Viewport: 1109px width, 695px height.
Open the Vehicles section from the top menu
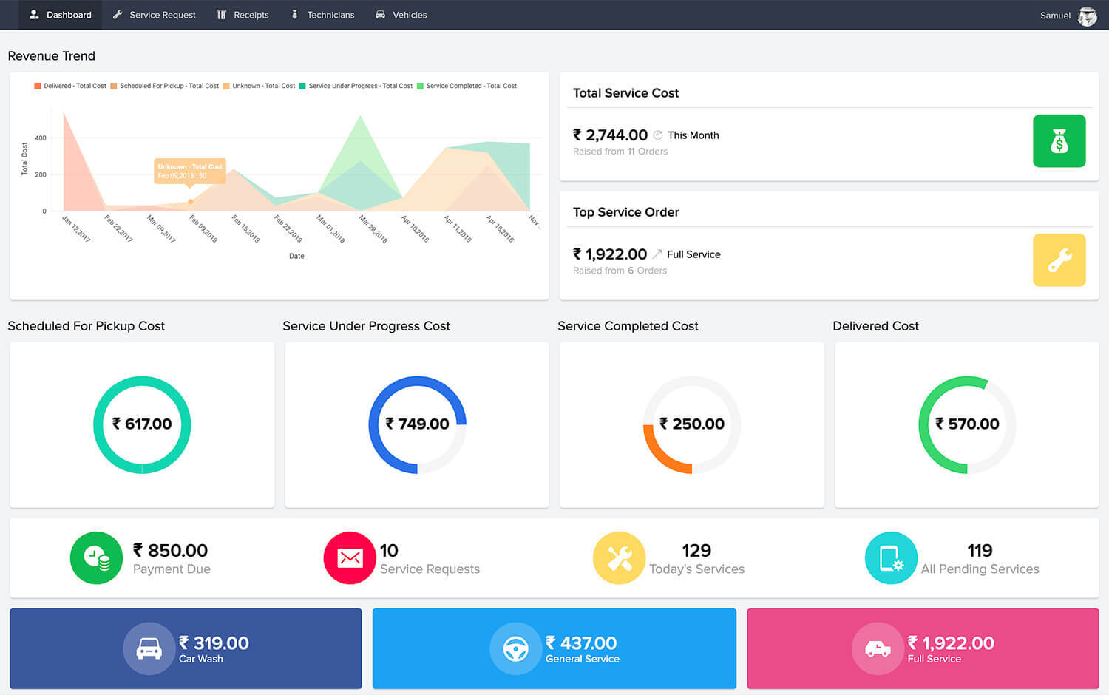[x=401, y=15]
